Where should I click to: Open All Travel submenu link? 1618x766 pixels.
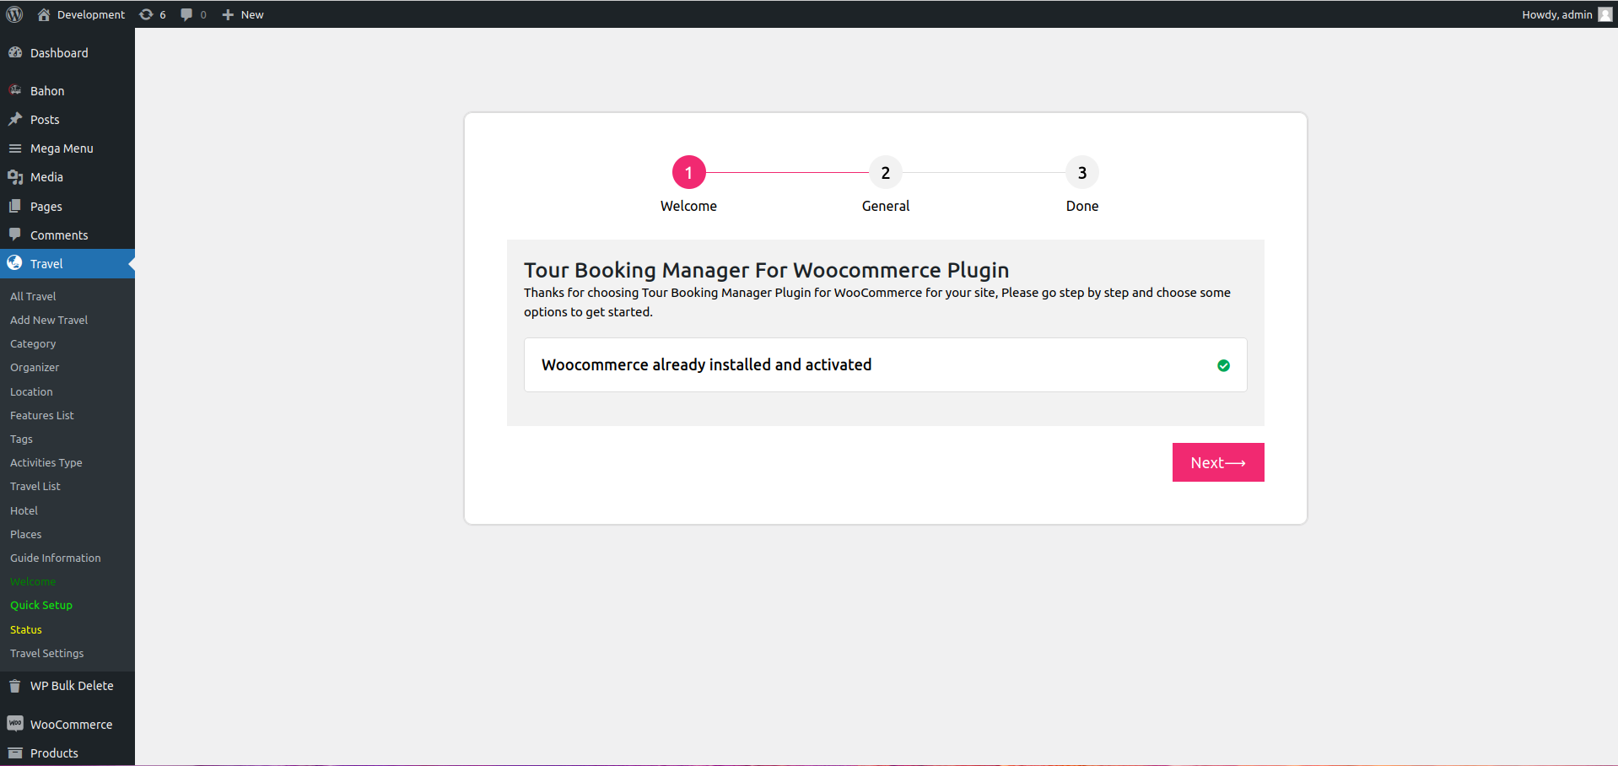click(x=33, y=296)
